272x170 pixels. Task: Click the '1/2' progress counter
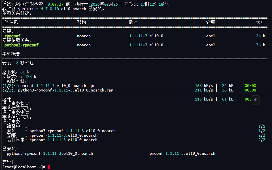coord(262,131)
